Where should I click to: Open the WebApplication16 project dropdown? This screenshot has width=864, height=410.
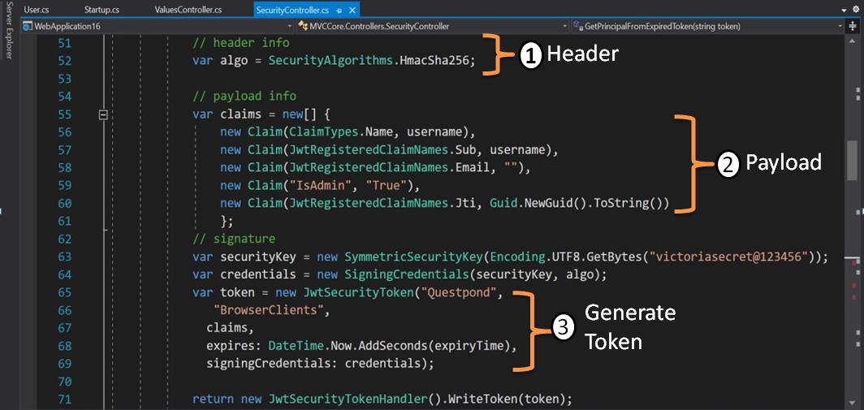point(291,27)
